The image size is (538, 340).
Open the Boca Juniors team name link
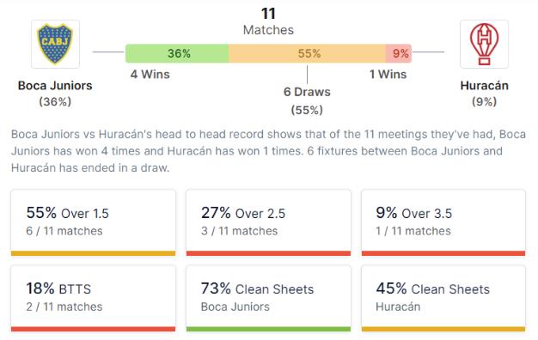pyautogui.click(x=55, y=85)
